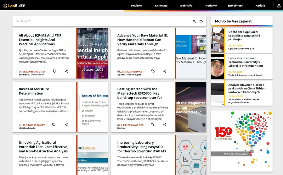
Task: Click the Obchodní specialista sidebar thumbnail
Action: click(x=218, y=40)
